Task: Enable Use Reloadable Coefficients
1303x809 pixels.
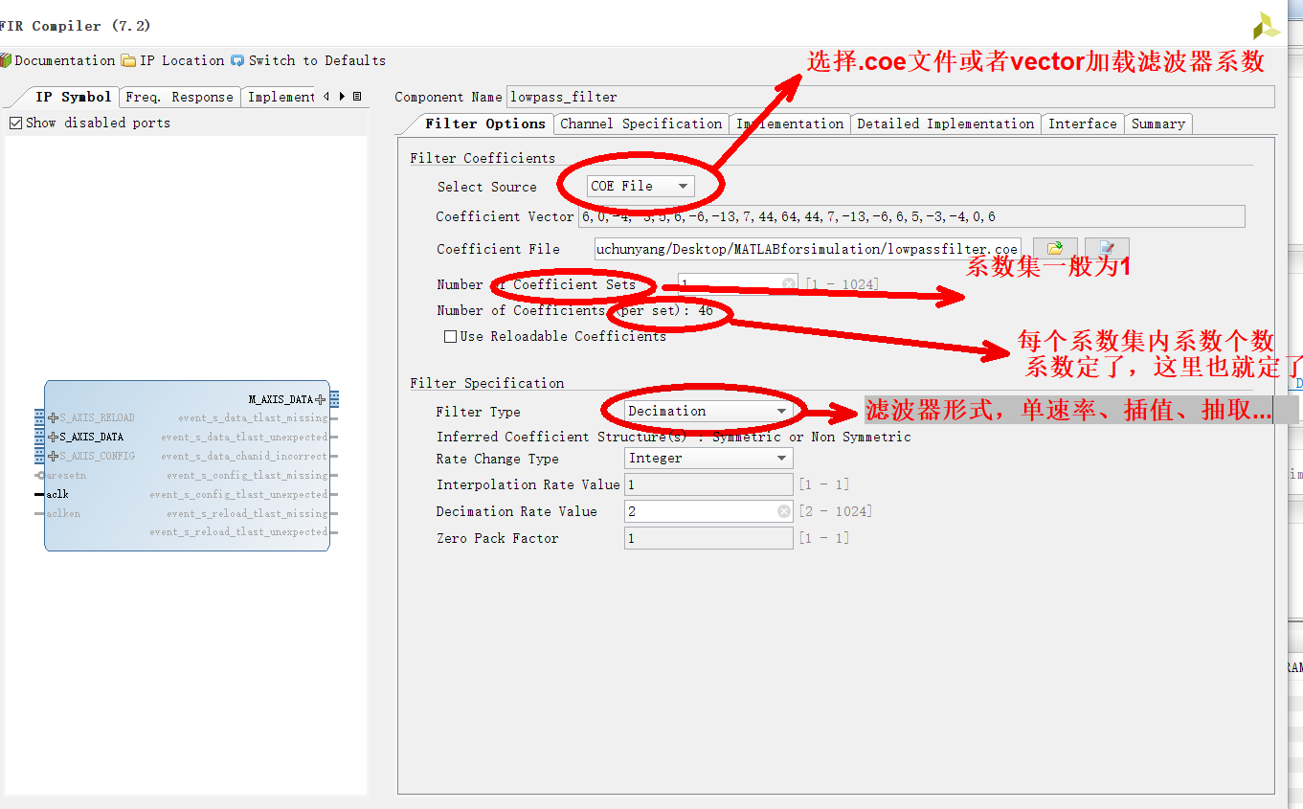Action: click(x=450, y=336)
